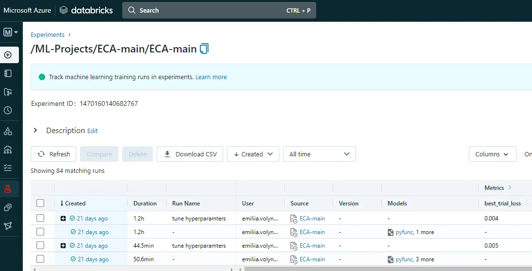Click the Download CSV button

(x=190, y=154)
